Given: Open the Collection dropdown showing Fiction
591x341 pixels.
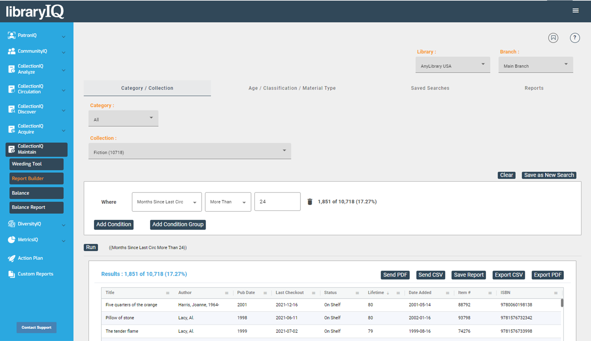Looking at the screenshot, I should [189, 151].
